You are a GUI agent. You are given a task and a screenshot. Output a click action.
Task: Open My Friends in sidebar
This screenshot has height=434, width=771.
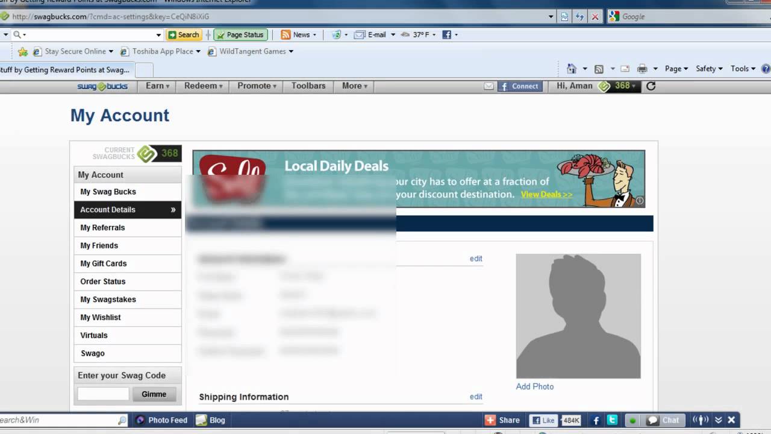128,245
